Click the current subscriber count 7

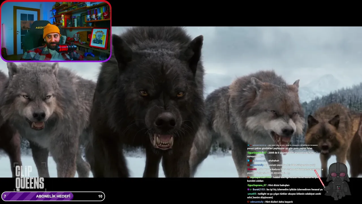click(5, 196)
